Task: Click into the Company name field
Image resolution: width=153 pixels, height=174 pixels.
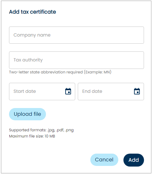Action: pyautogui.click(x=76, y=35)
